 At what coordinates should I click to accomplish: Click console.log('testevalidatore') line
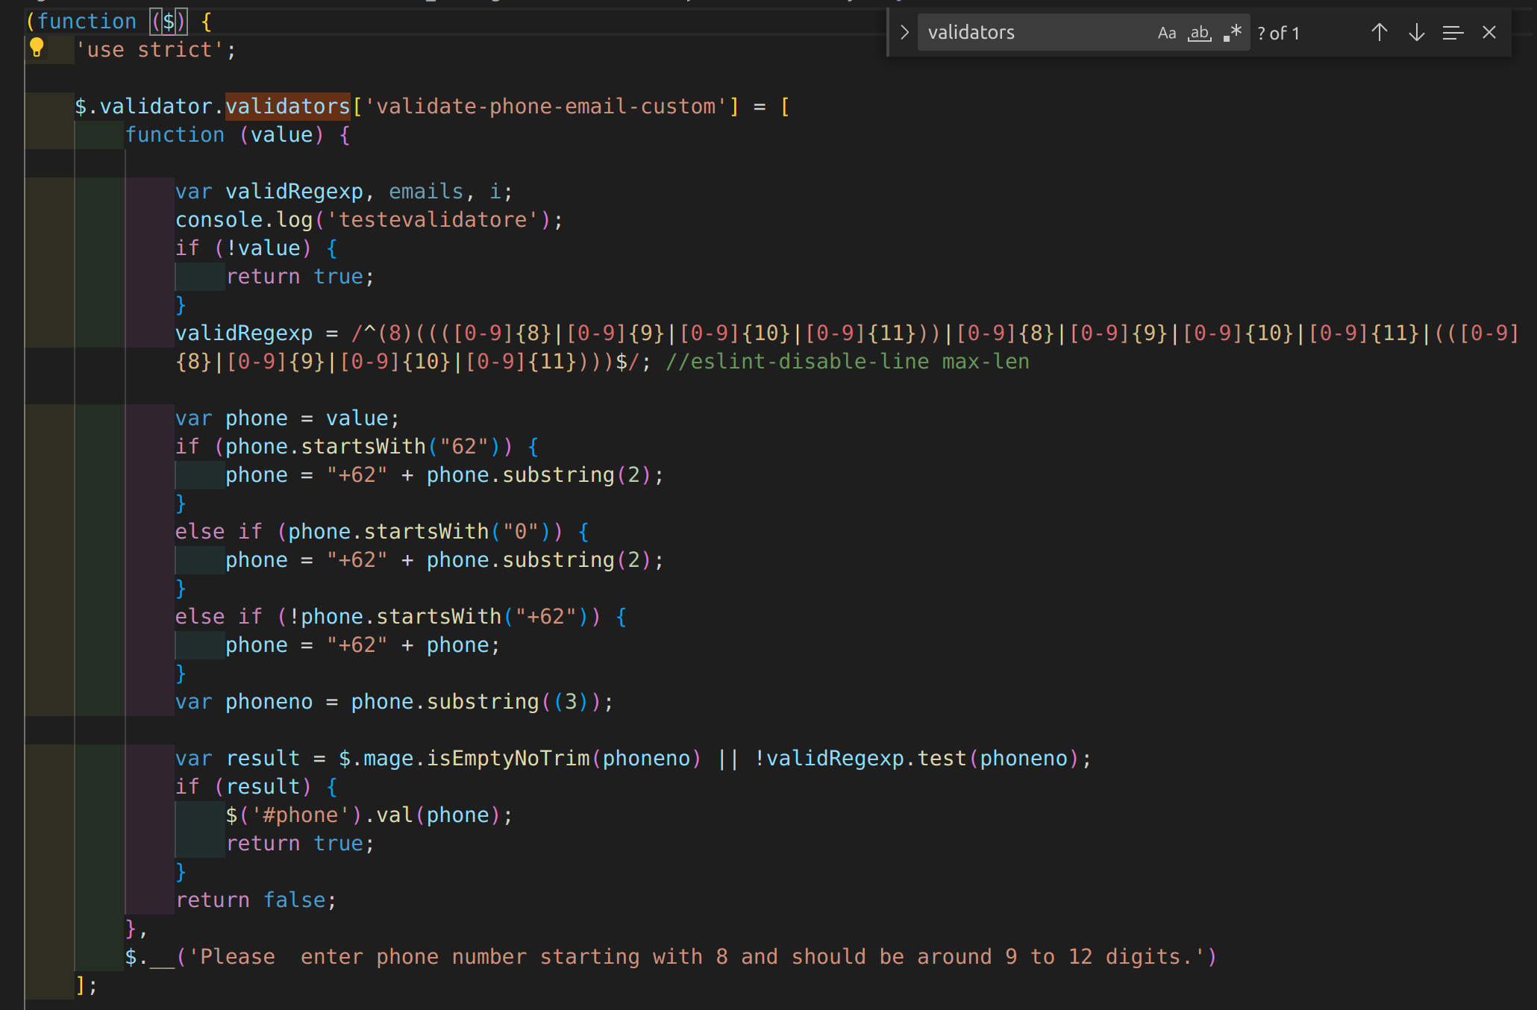coord(369,220)
